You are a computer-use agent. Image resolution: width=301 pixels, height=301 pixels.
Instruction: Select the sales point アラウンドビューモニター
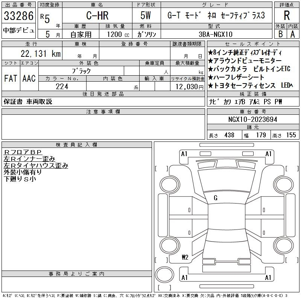point(245,61)
